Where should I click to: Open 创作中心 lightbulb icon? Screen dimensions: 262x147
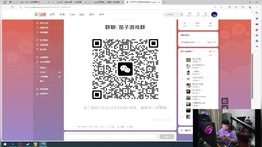[x=206, y=14]
